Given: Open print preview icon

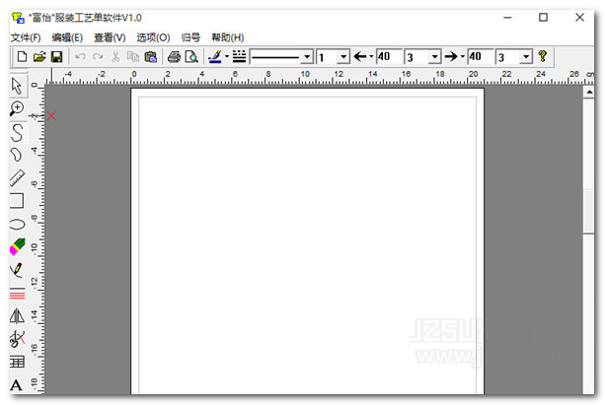Looking at the screenshot, I should pos(191,57).
